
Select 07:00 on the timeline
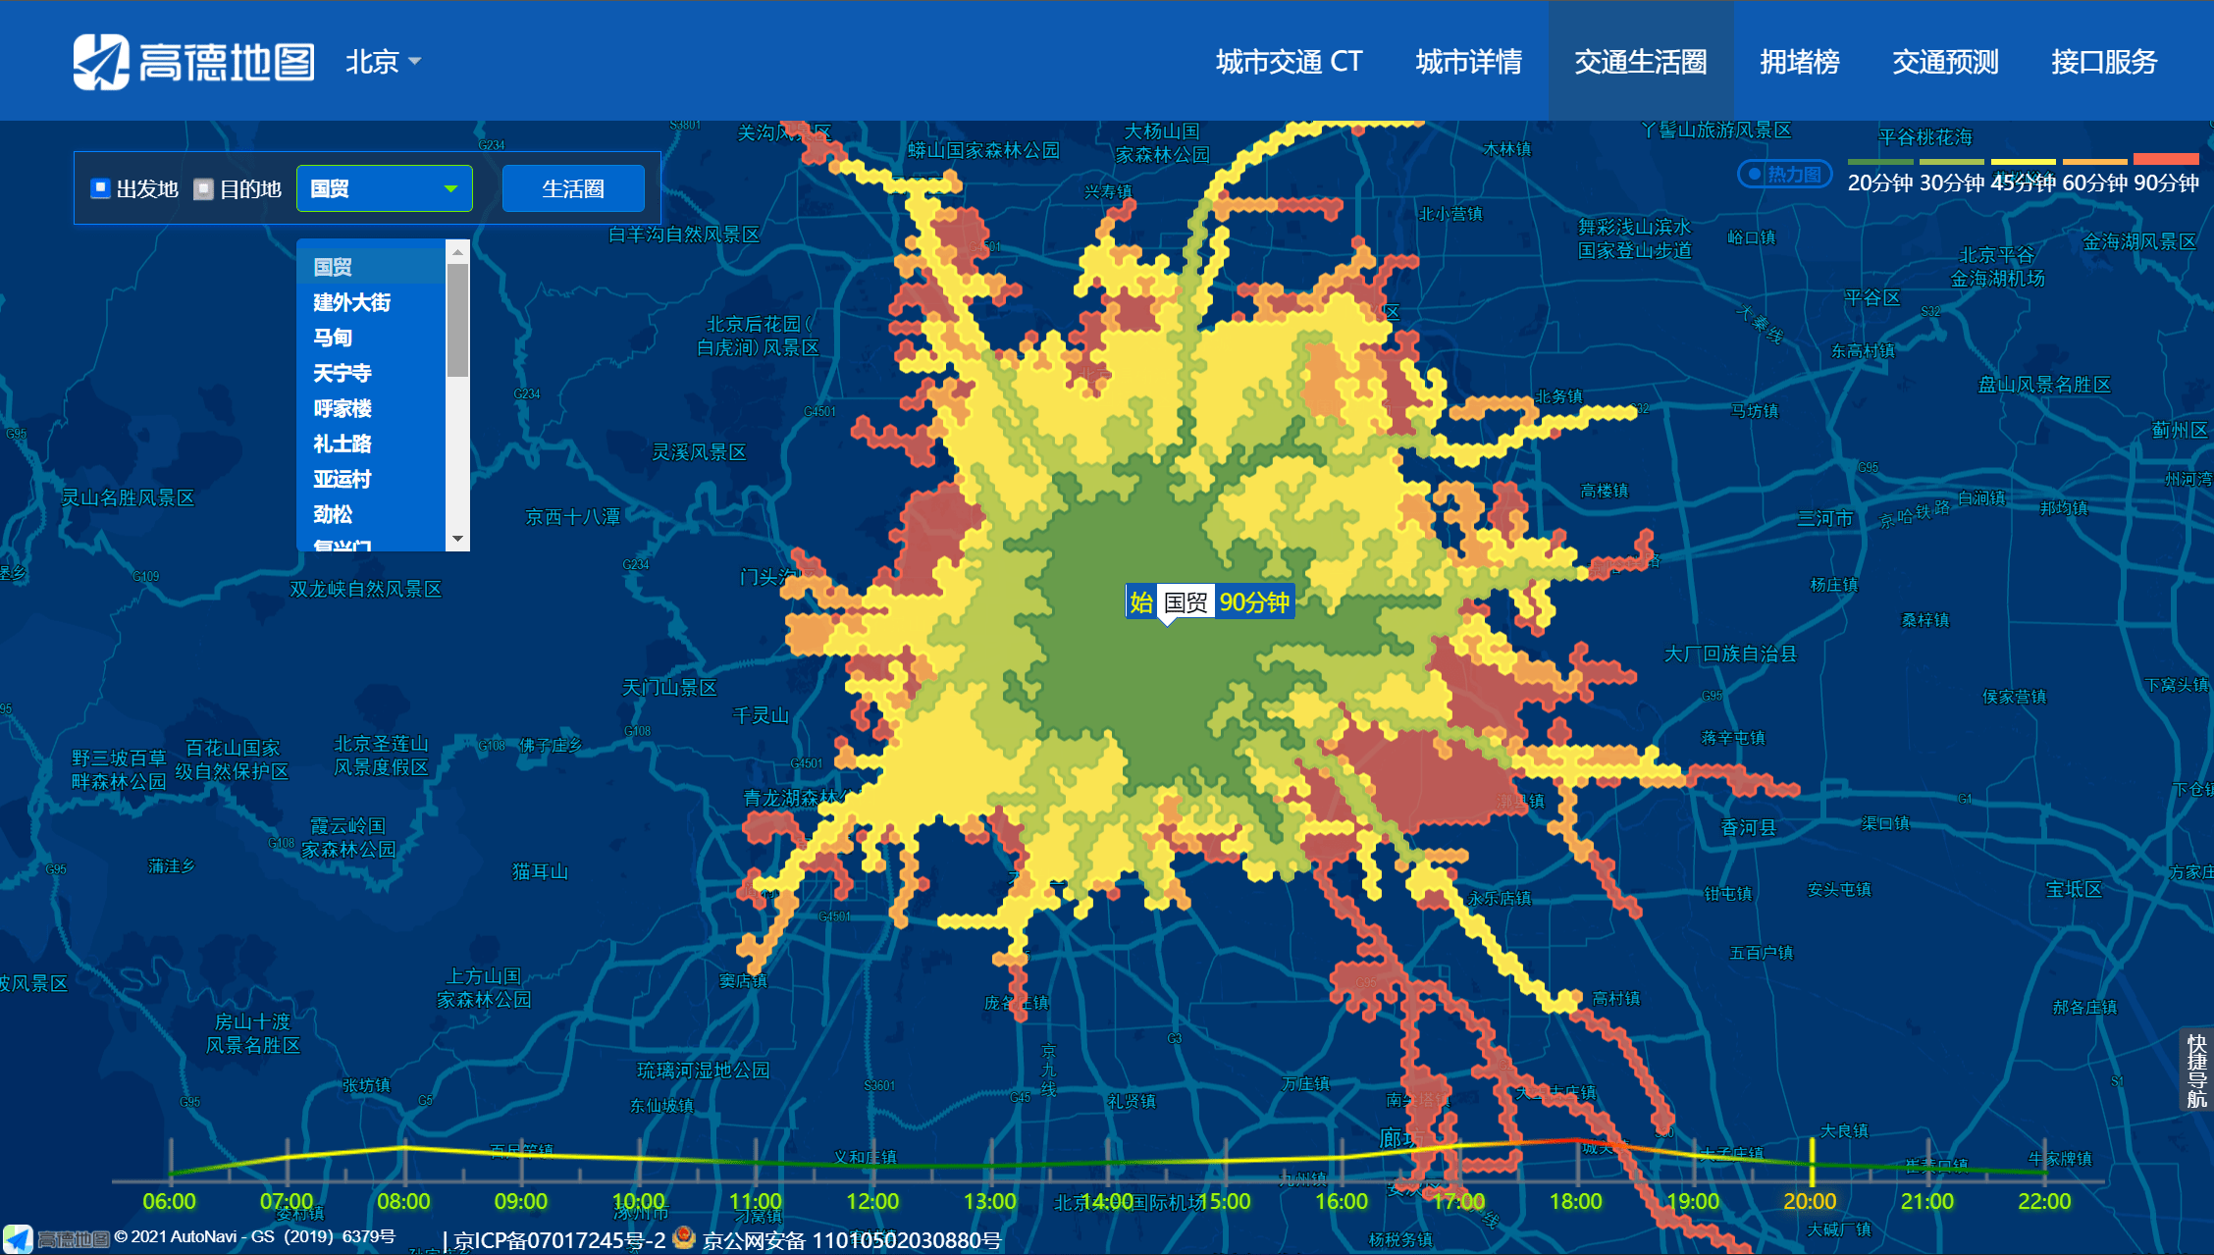pyautogui.click(x=287, y=1201)
